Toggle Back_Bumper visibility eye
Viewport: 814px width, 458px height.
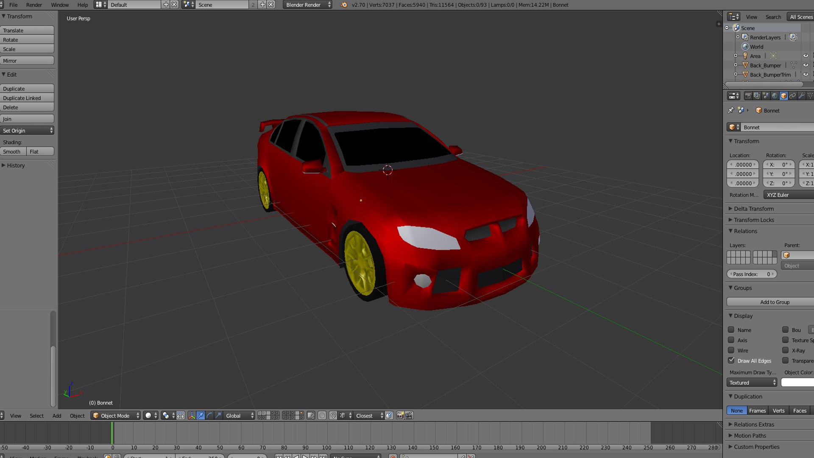(806, 65)
